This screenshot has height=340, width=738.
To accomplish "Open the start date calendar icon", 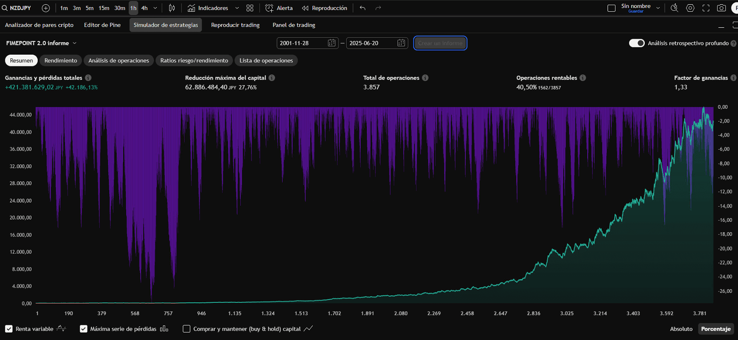I will click(x=332, y=43).
